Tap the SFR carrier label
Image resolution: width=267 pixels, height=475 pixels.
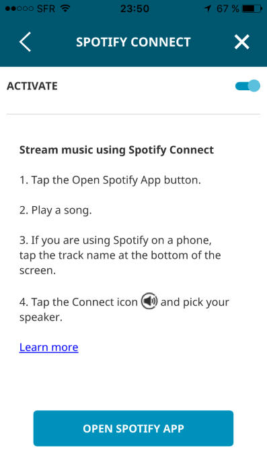tap(47, 9)
